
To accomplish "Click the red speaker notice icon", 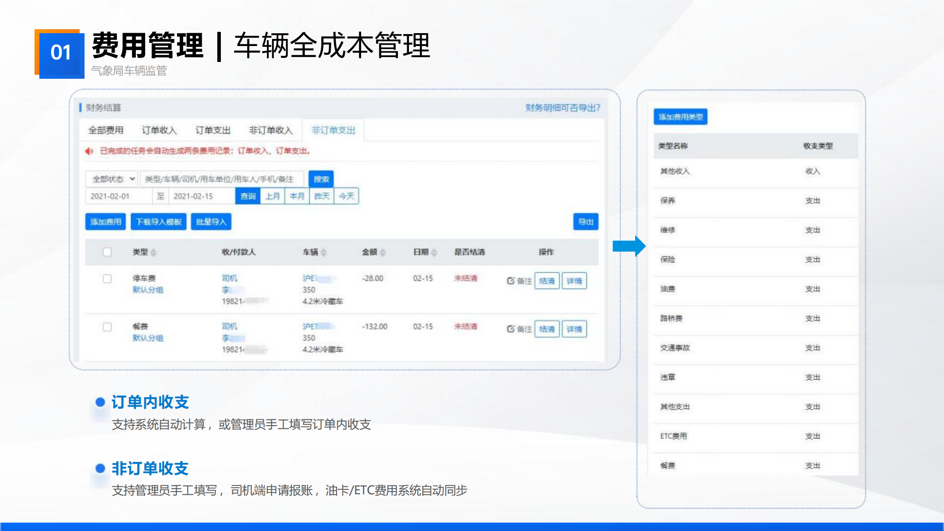I will 89,151.
